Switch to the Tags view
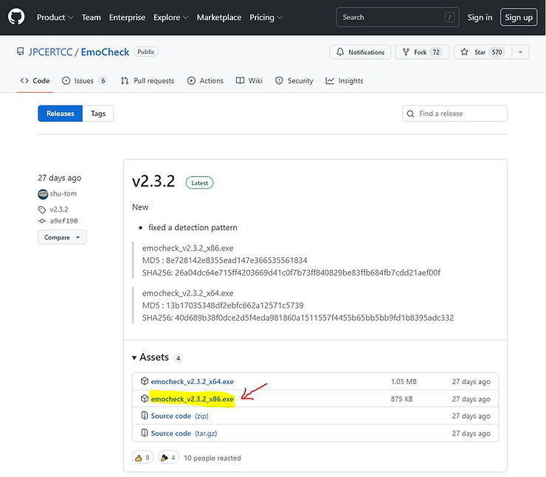 (98, 114)
